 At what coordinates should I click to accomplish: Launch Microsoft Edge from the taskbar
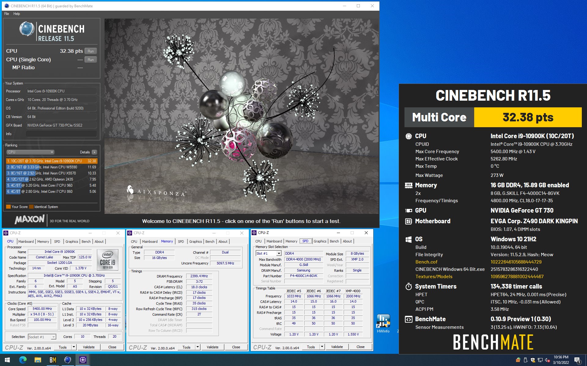(x=23, y=360)
